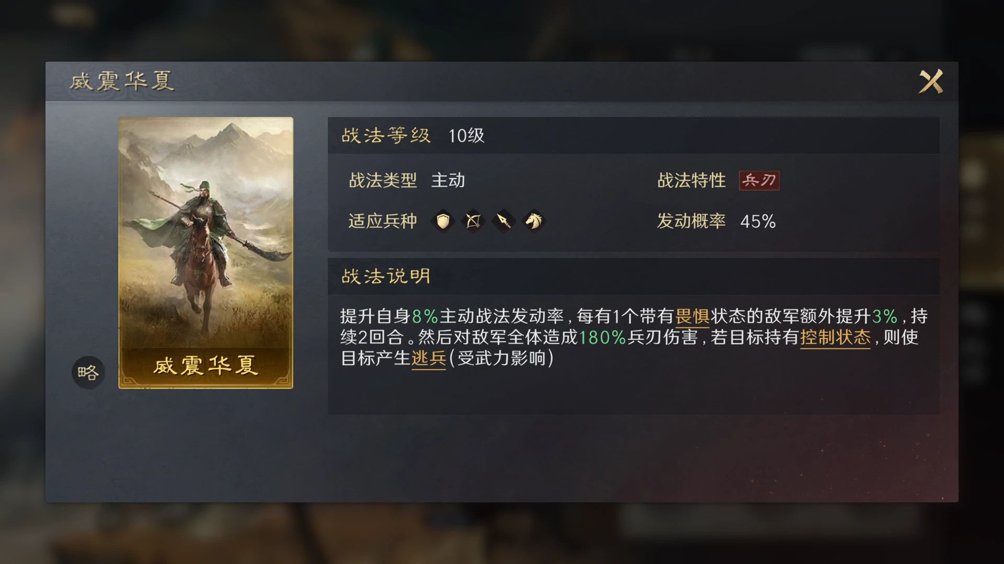1004x564 pixels.
Task: Open the 畏惧 status keyword link
Action: (692, 316)
